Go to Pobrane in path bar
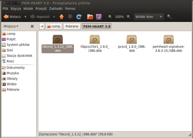Viewport: 193px width, 138px height. pos(72,26)
